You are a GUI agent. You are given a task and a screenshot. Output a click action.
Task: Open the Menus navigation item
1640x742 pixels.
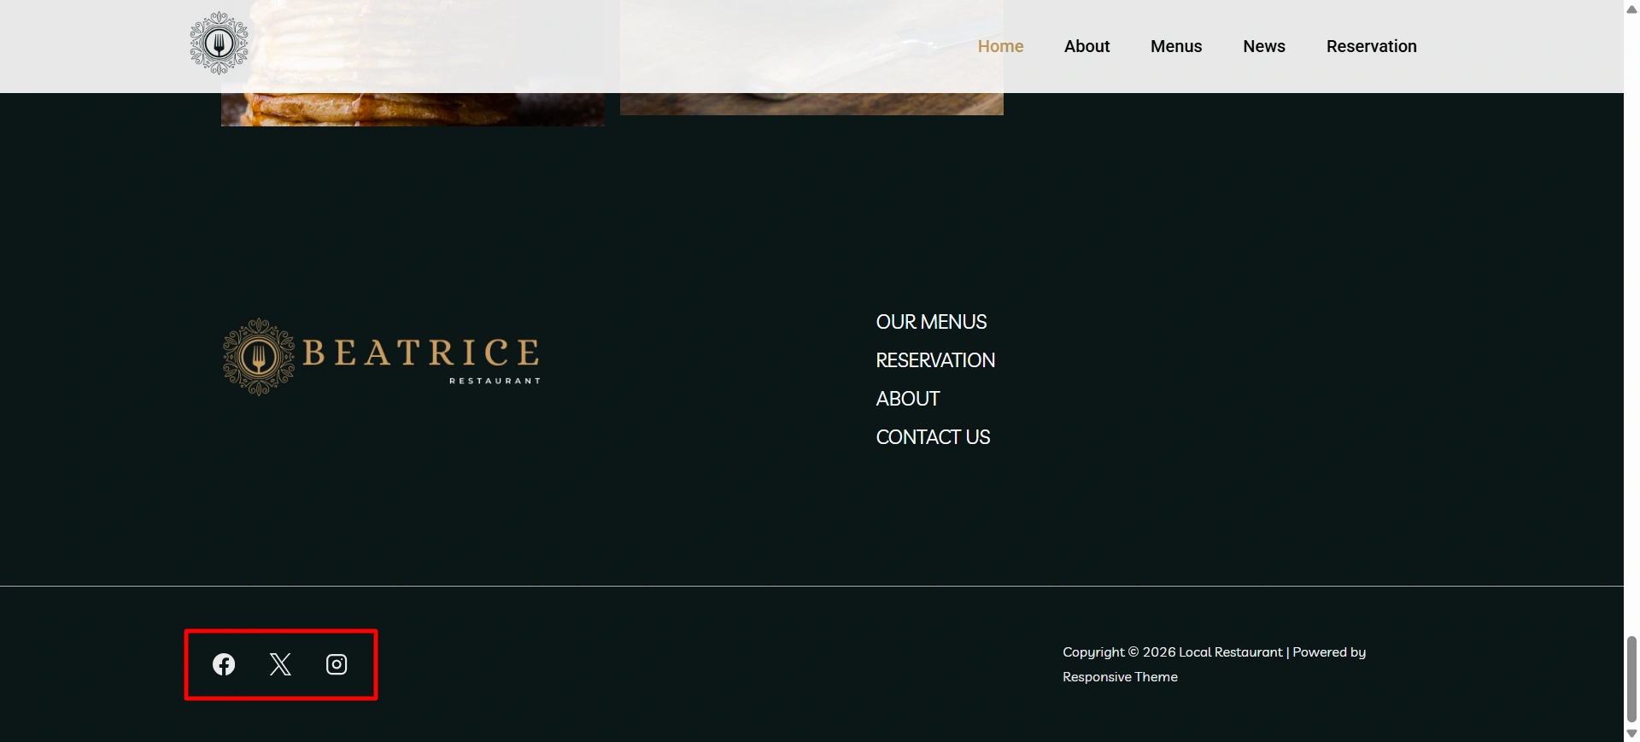[x=1176, y=46]
